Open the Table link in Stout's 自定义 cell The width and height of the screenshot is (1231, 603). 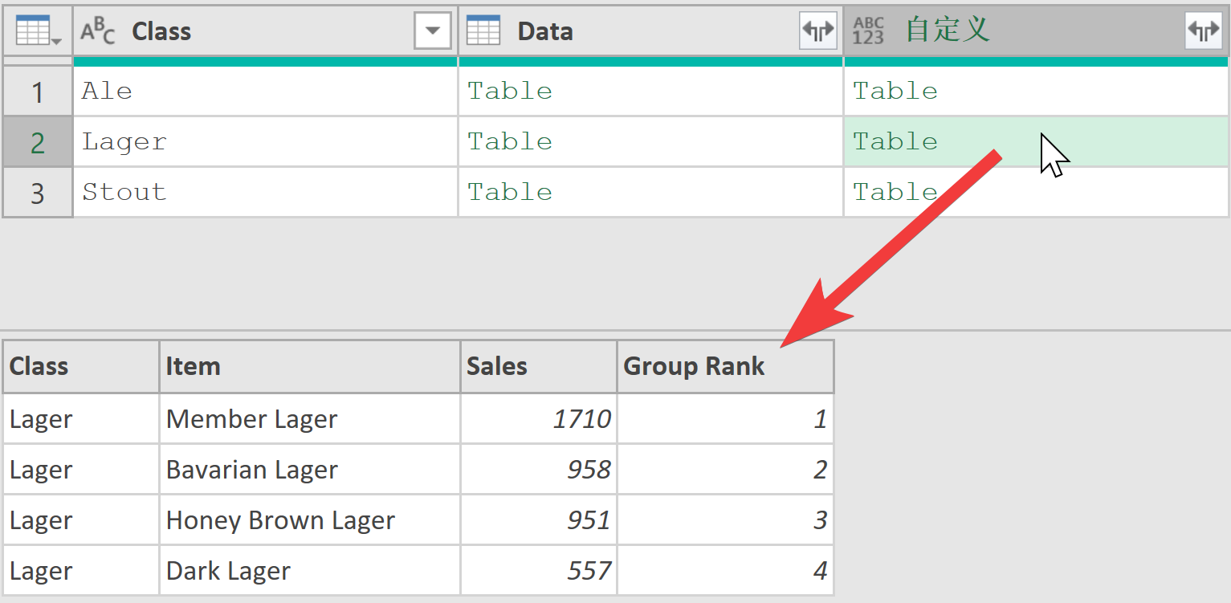point(895,192)
